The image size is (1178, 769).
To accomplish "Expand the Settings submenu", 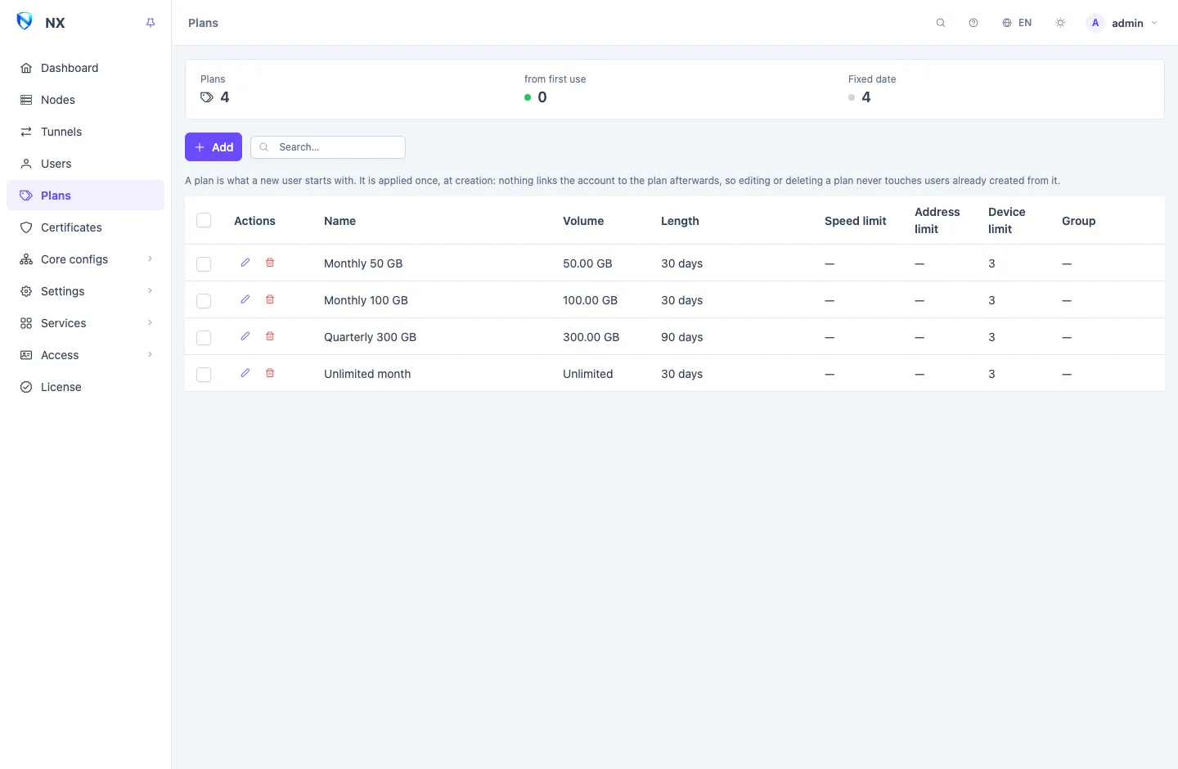I will [x=86, y=291].
